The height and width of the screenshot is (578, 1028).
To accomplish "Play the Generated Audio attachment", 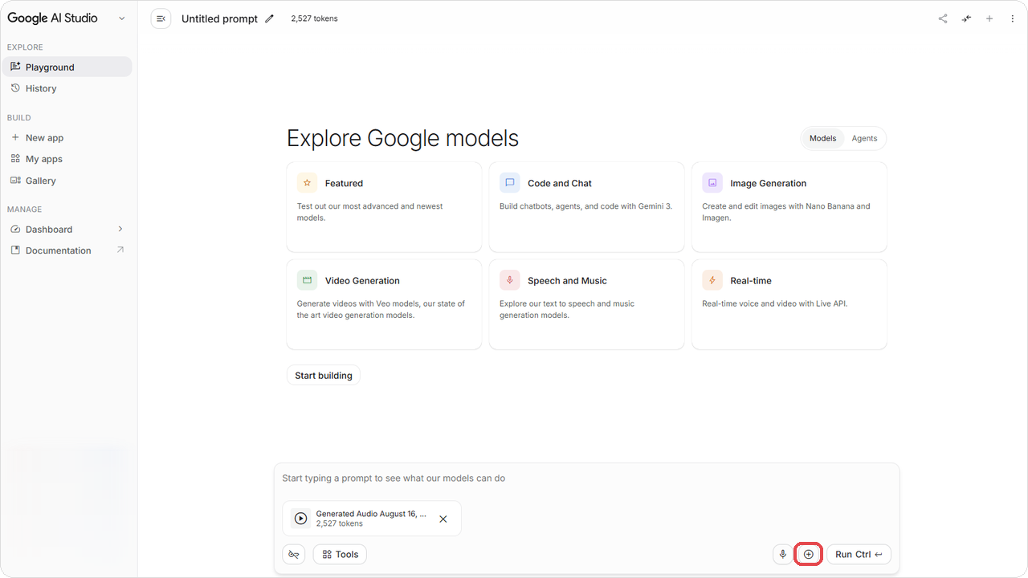I will [300, 519].
